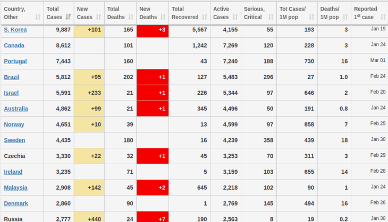Select Israel tot cases per million 646
The width and height of the screenshot is (388, 222).
(309, 93)
